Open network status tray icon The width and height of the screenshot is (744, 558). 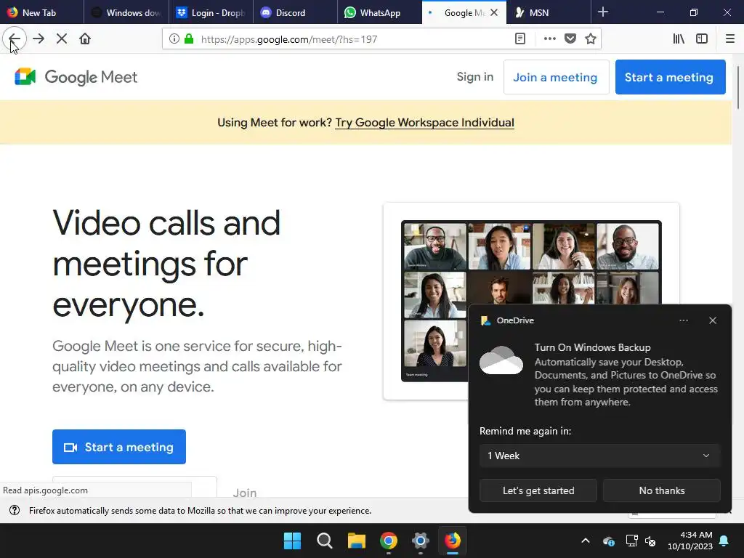(631, 541)
